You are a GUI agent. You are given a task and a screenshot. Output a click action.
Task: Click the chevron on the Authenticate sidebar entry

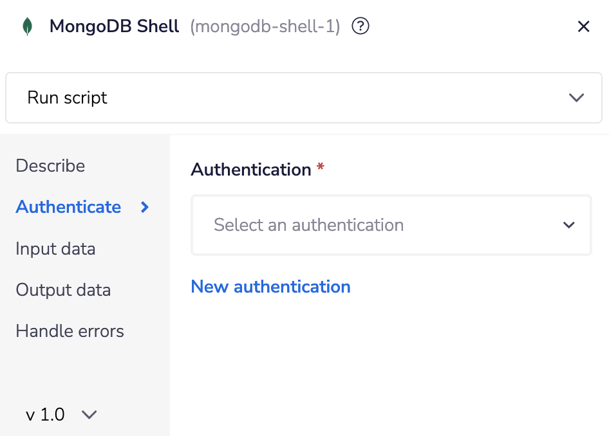(x=144, y=207)
